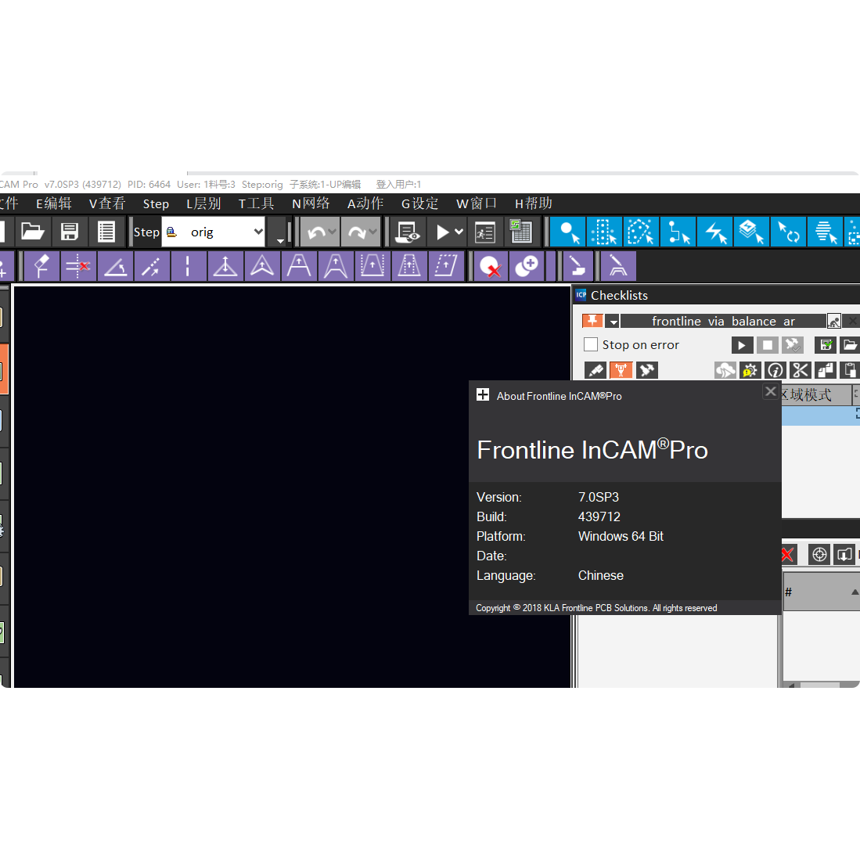The image size is (860, 860).
Task: Click the eraser on line edit tool
Action: click(x=41, y=267)
